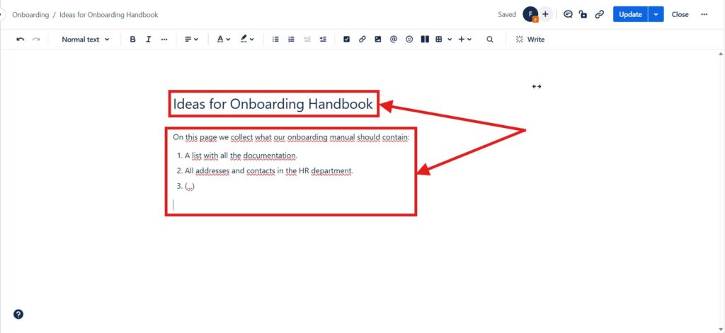This screenshot has height=333, width=725.
Task: Toggle italic formatting
Action: [x=149, y=40]
